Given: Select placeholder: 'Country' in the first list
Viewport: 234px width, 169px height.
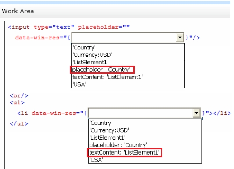Looking at the screenshot, I should tap(101, 70).
